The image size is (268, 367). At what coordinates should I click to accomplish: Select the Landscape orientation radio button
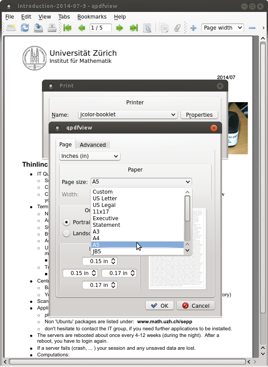tap(66, 233)
